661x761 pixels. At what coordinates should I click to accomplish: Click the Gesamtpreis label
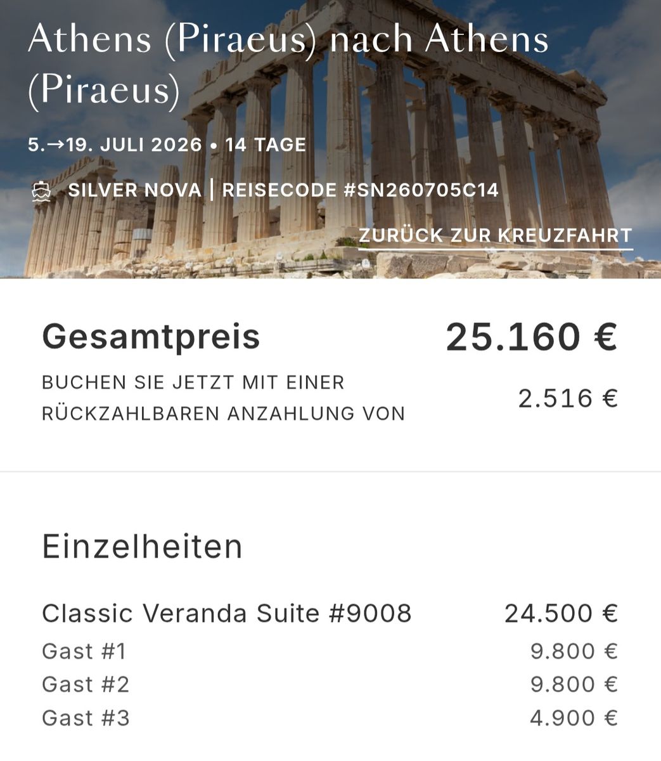pos(151,337)
